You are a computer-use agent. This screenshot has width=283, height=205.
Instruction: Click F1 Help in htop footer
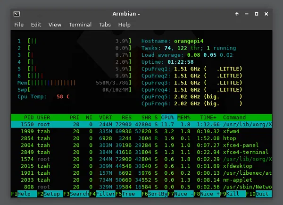tap(24, 194)
